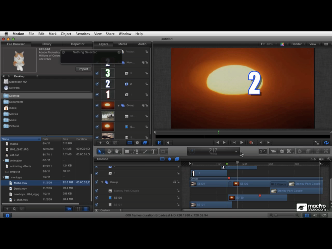Choose the Text tool in toolbar
Image resolution: width=332 pixels, height=249 pixels.
click(153, 151)
